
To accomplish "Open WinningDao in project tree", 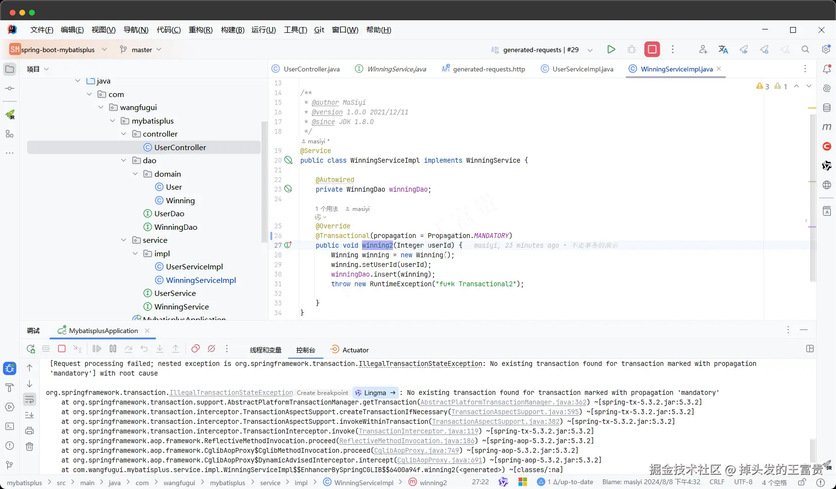I will (176, 227).
